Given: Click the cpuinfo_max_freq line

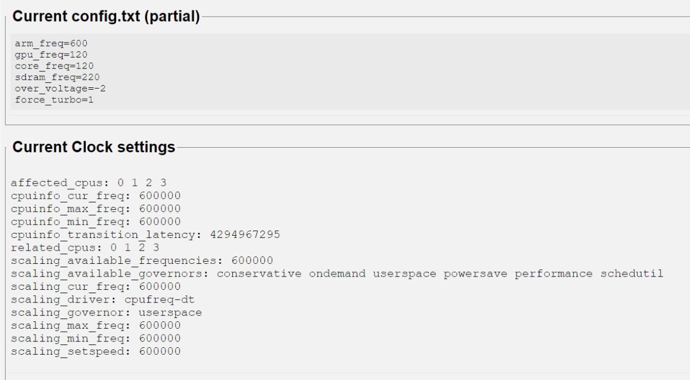Looking at the screenshot, I should coord(95,209).
